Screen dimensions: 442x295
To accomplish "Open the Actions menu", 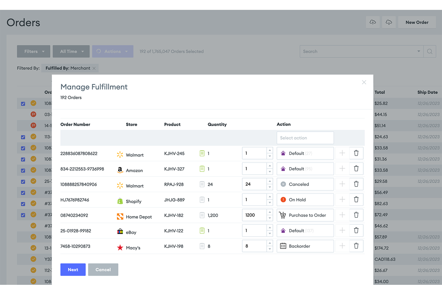I will [x=113, y=51].
